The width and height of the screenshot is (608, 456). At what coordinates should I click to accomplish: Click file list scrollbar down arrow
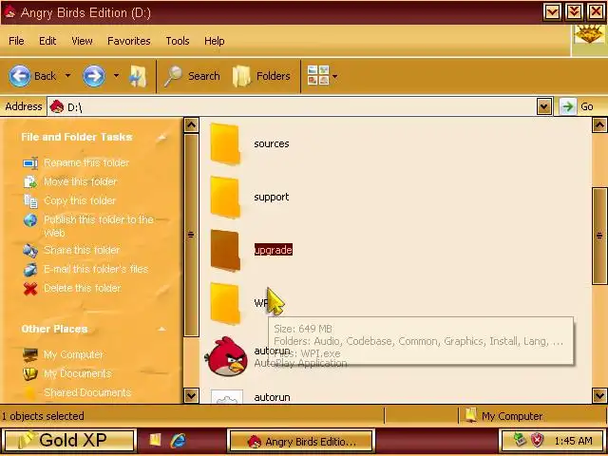(599, 396)
